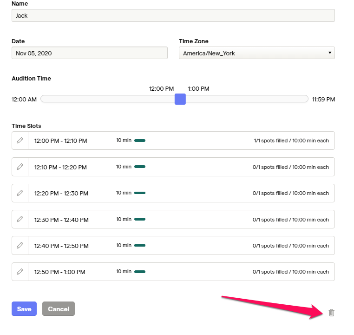Click the Cancel button
354x335 pixels.
click(59, 309)
